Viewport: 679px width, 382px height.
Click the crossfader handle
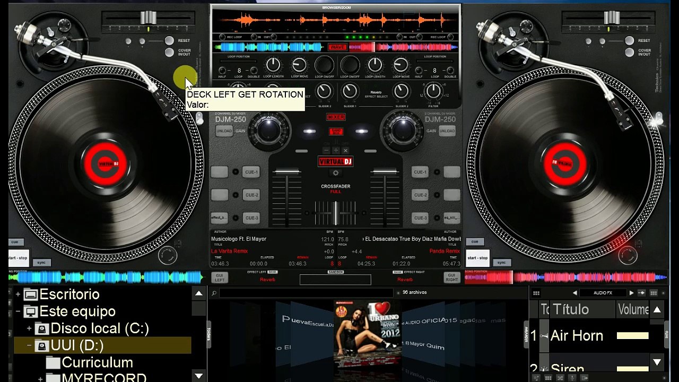click(x=335, y=213)
